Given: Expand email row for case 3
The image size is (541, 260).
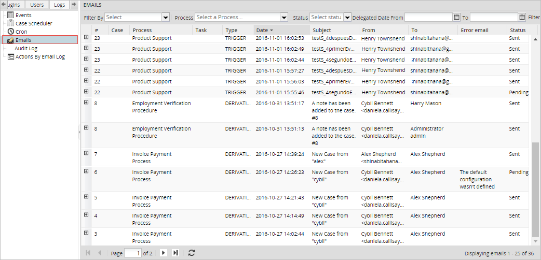Looking at the screenshot, I should (x=86, y=233).
